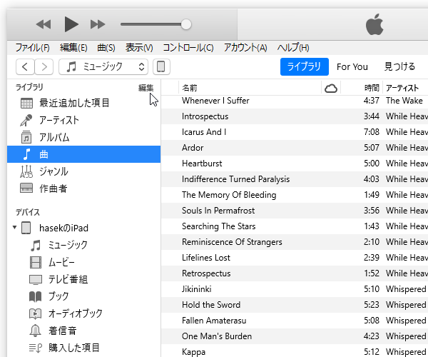Open the ミュージック media type dropdown
Viewport: 428px width, 357px height.
(103, 66)
